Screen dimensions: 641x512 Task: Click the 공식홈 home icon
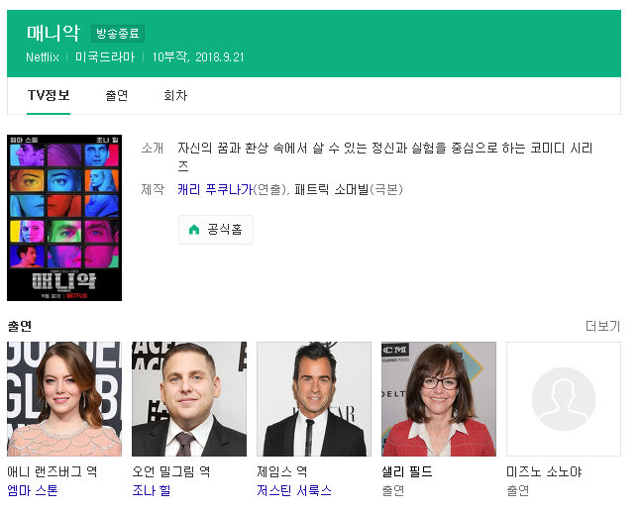(x=194, y=230)
